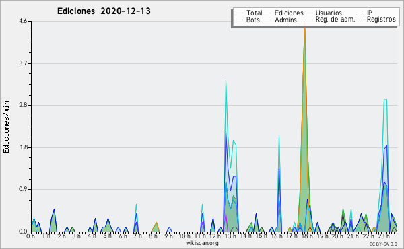Click the 2 h x-axis label
404x249 pixels.
tap(61, 236)
